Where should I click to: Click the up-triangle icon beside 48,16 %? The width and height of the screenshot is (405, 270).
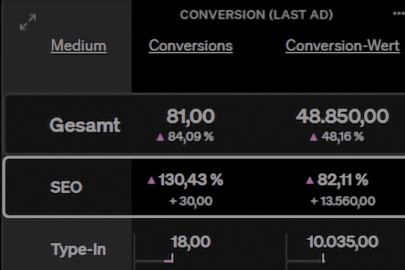click(x=313, y=137)
